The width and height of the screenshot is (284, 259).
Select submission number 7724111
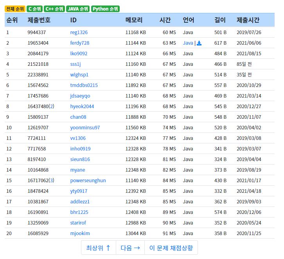click(x=37, y=138)
